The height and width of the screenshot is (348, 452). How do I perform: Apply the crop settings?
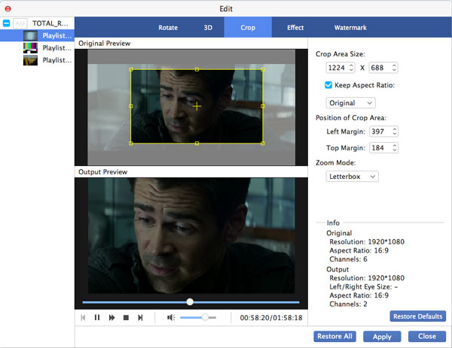382,337
